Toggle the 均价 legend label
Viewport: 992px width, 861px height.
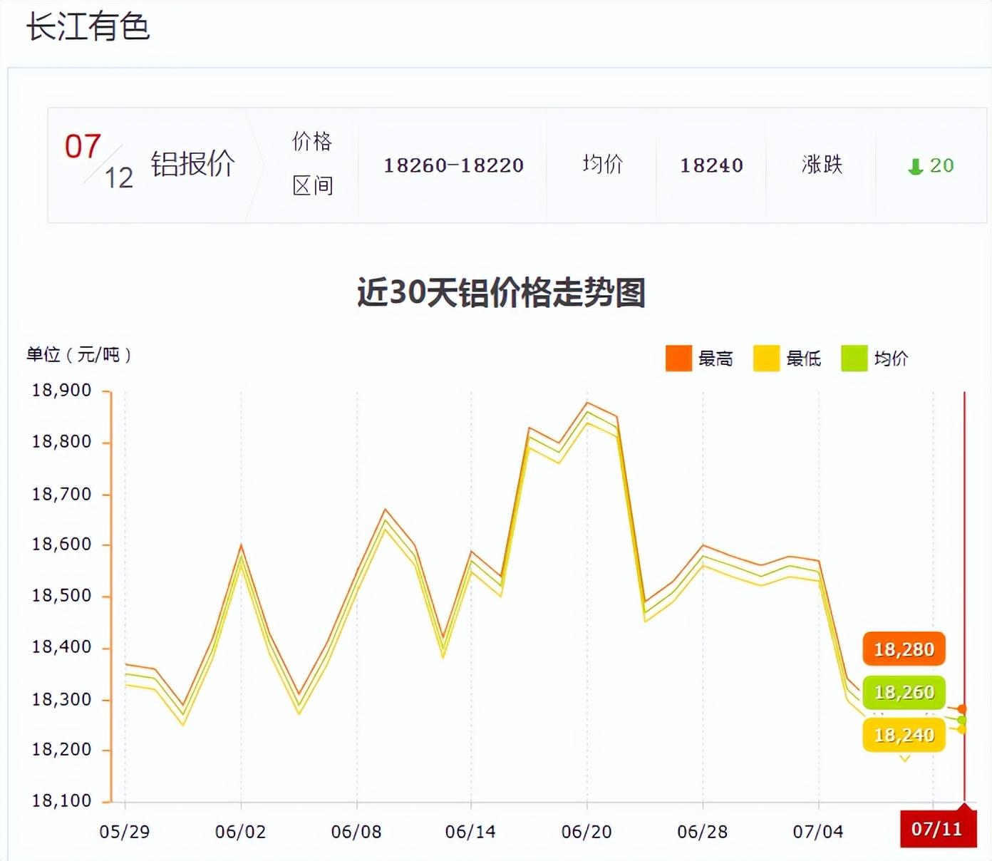click(891, 359)
